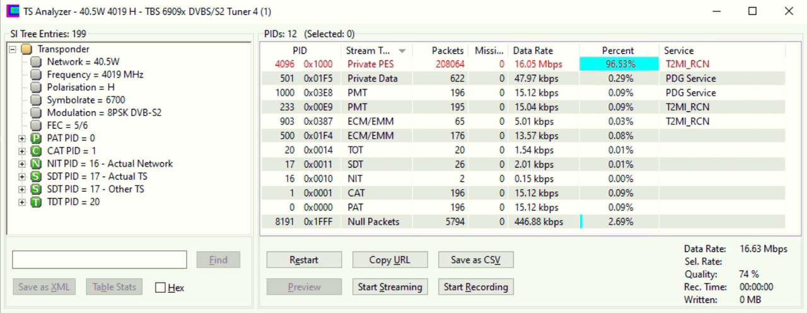Sort by the Stream Type column header
This screenshot has width=807, height=313.
click(376, 50)
